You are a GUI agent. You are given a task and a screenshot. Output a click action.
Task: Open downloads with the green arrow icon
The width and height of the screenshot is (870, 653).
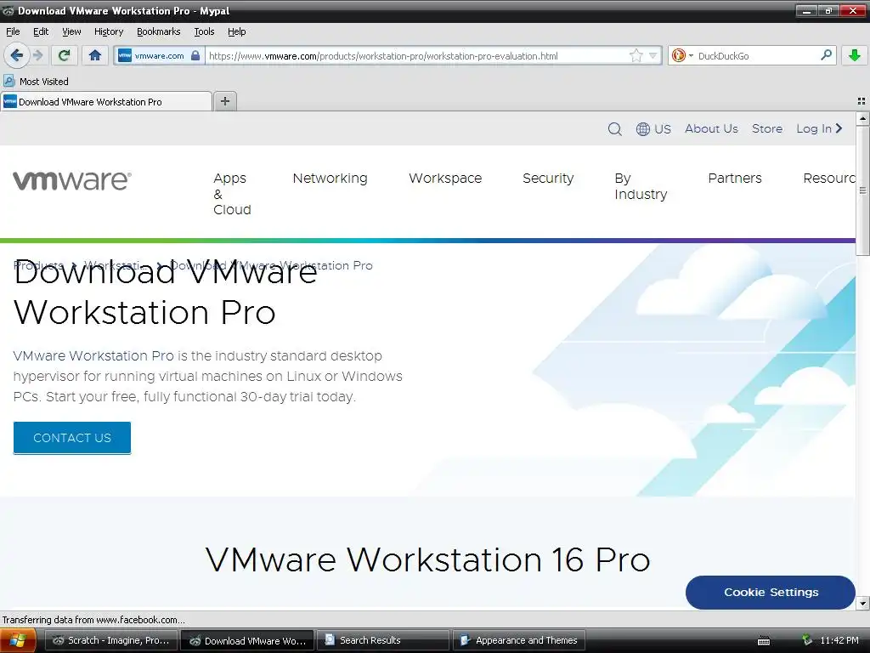855,55
